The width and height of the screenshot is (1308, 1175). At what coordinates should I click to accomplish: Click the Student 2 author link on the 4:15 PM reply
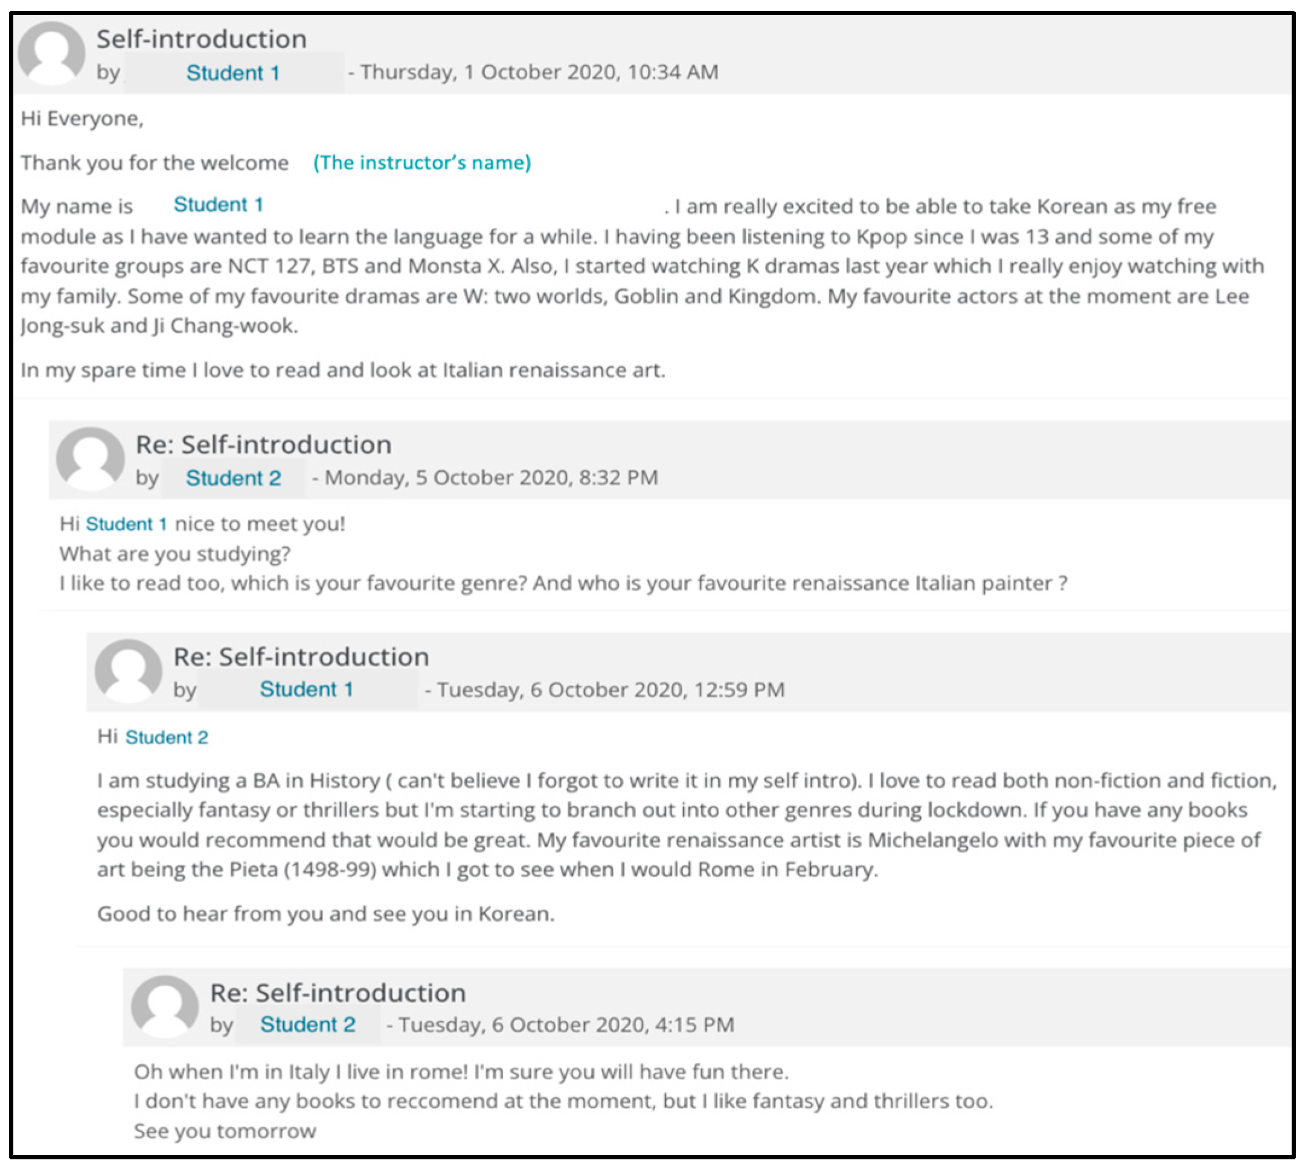307,1025
